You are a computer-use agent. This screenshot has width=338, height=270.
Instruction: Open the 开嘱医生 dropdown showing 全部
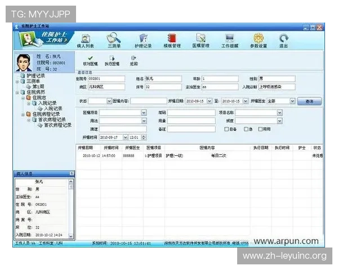pyautogui.click(x=292, y=101)
